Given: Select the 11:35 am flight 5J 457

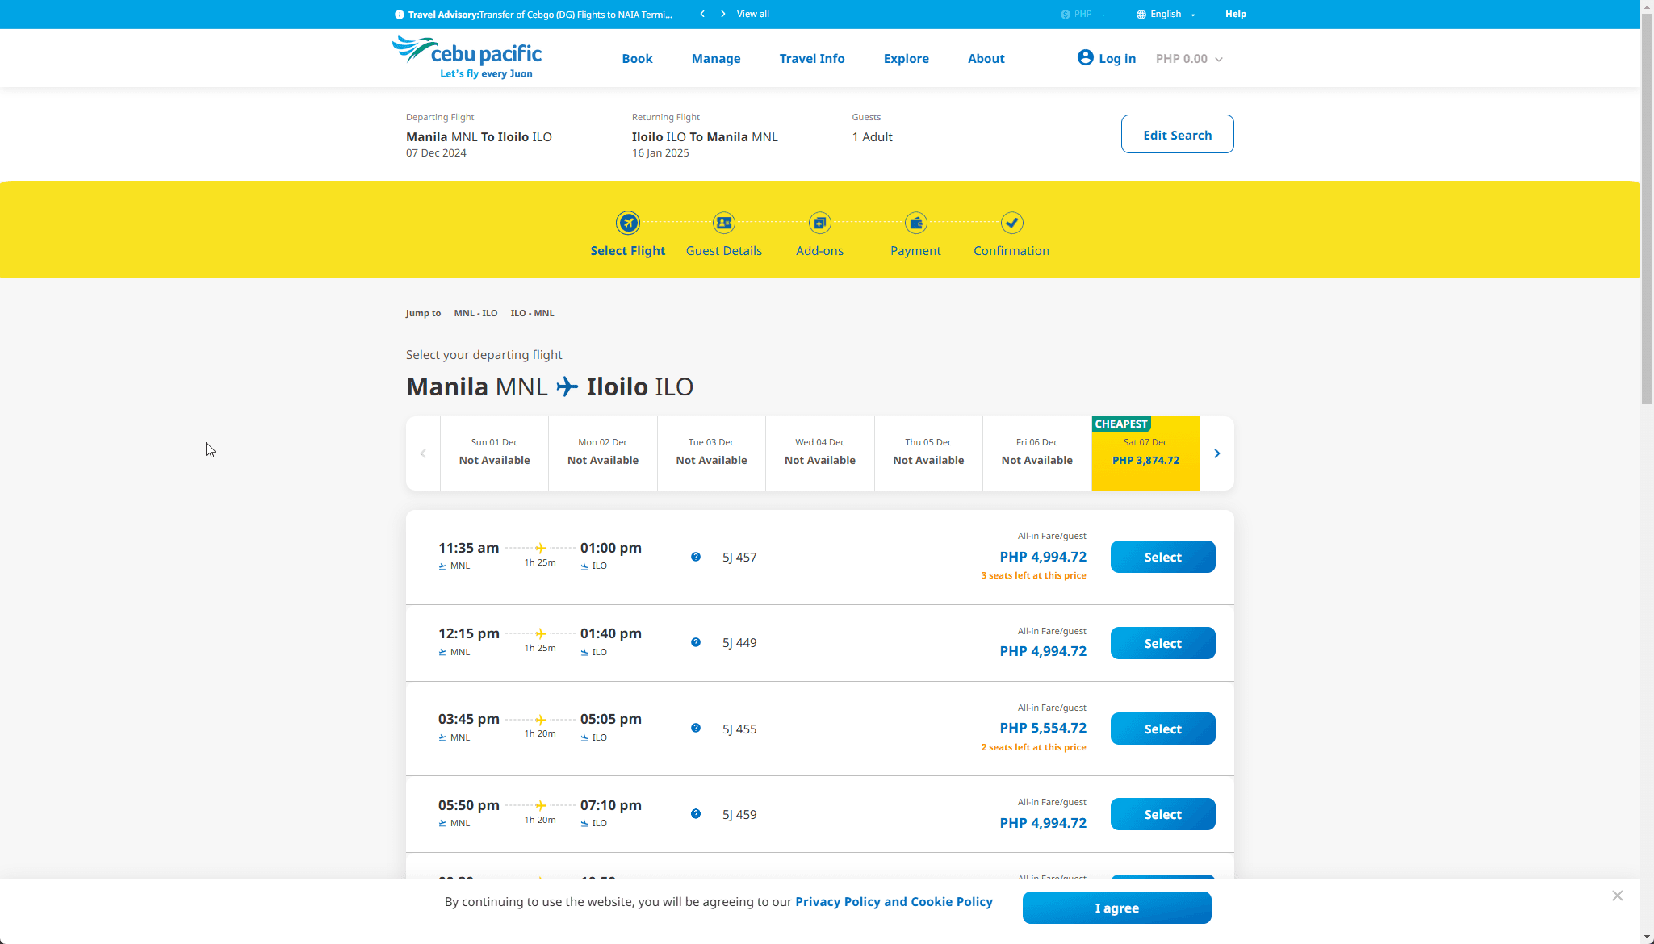Looking at the screenshot, I should pos(1162,557).
